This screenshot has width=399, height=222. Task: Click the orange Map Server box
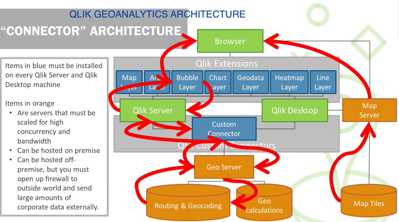click(369, 110)
